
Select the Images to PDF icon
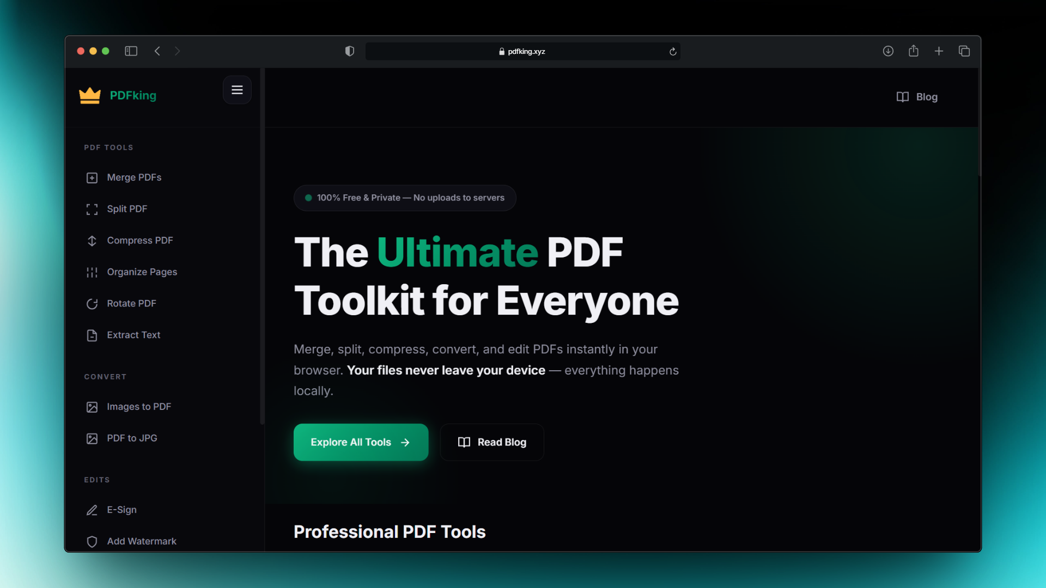pyautogui.click(x=92, y=407)
